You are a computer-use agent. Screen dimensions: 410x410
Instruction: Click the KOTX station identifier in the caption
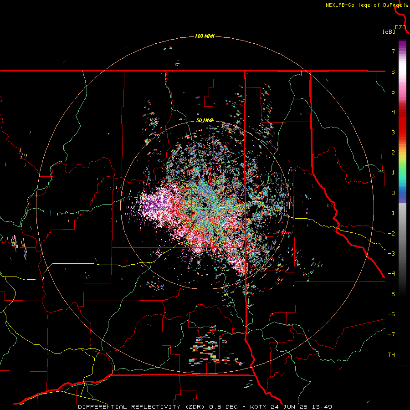pos(258,407)
